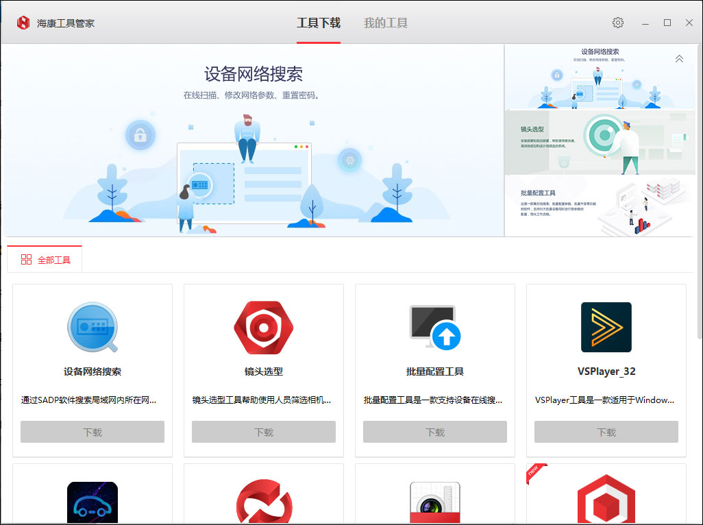
Task: Click the banner subtitle 在线扫描、修改网络参数、重置密码。
Action: click(251, 95)
